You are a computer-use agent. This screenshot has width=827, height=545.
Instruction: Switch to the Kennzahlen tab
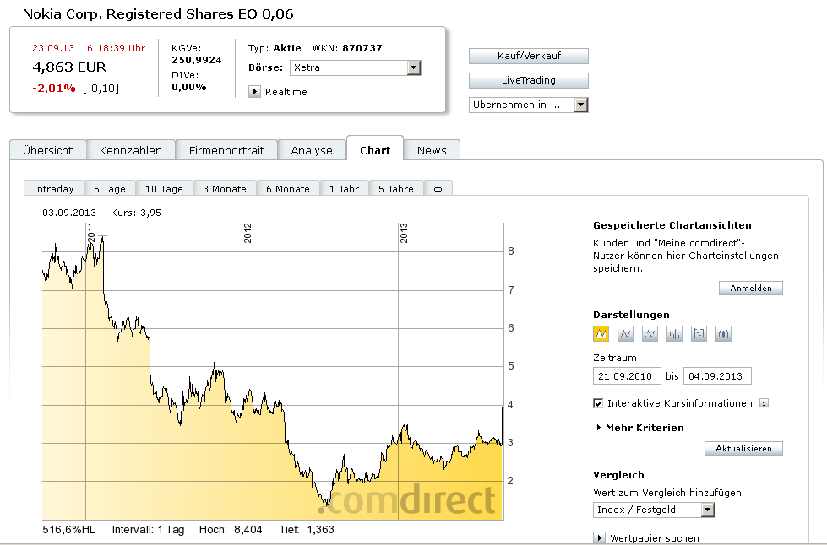130,150
